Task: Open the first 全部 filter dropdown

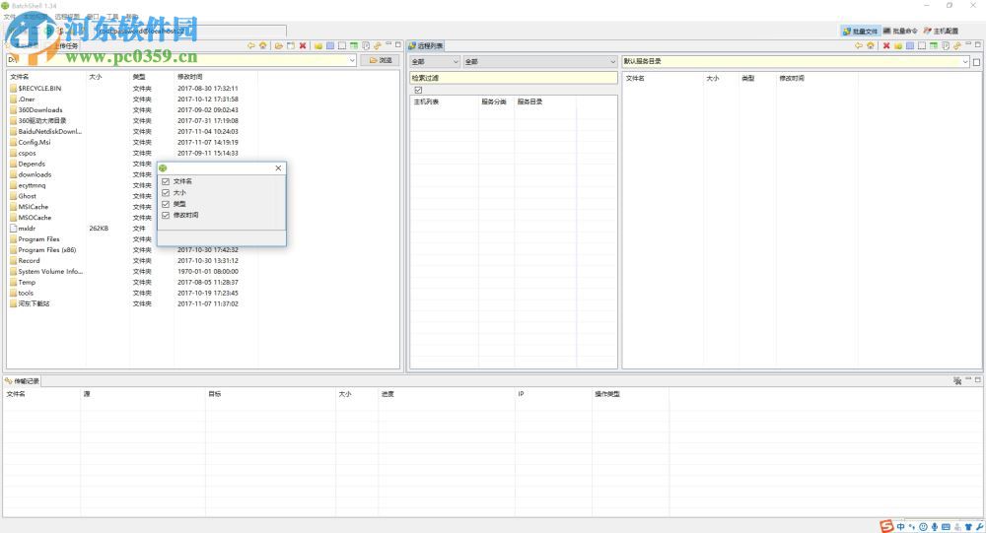Action: click(x=455, y=62)
